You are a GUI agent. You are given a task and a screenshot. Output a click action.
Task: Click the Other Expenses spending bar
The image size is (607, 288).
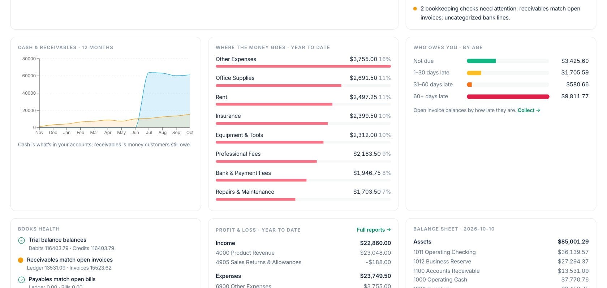click(303, 66)
